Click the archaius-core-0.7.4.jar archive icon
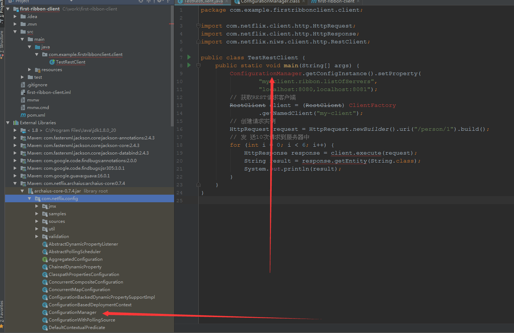Image resolution: width=514 pixels, height=333 pixels. (30, 191)
